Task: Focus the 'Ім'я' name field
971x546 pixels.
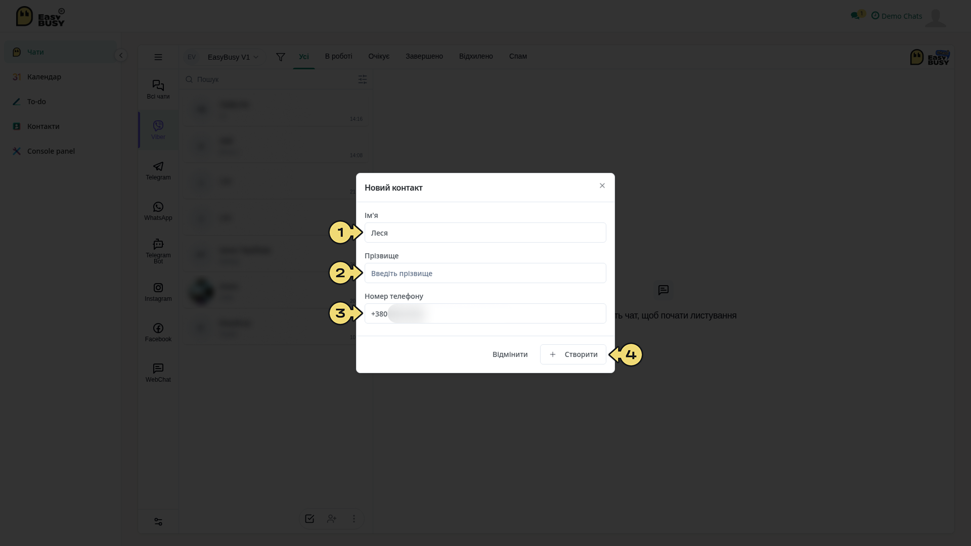Action: pos(485,233)
